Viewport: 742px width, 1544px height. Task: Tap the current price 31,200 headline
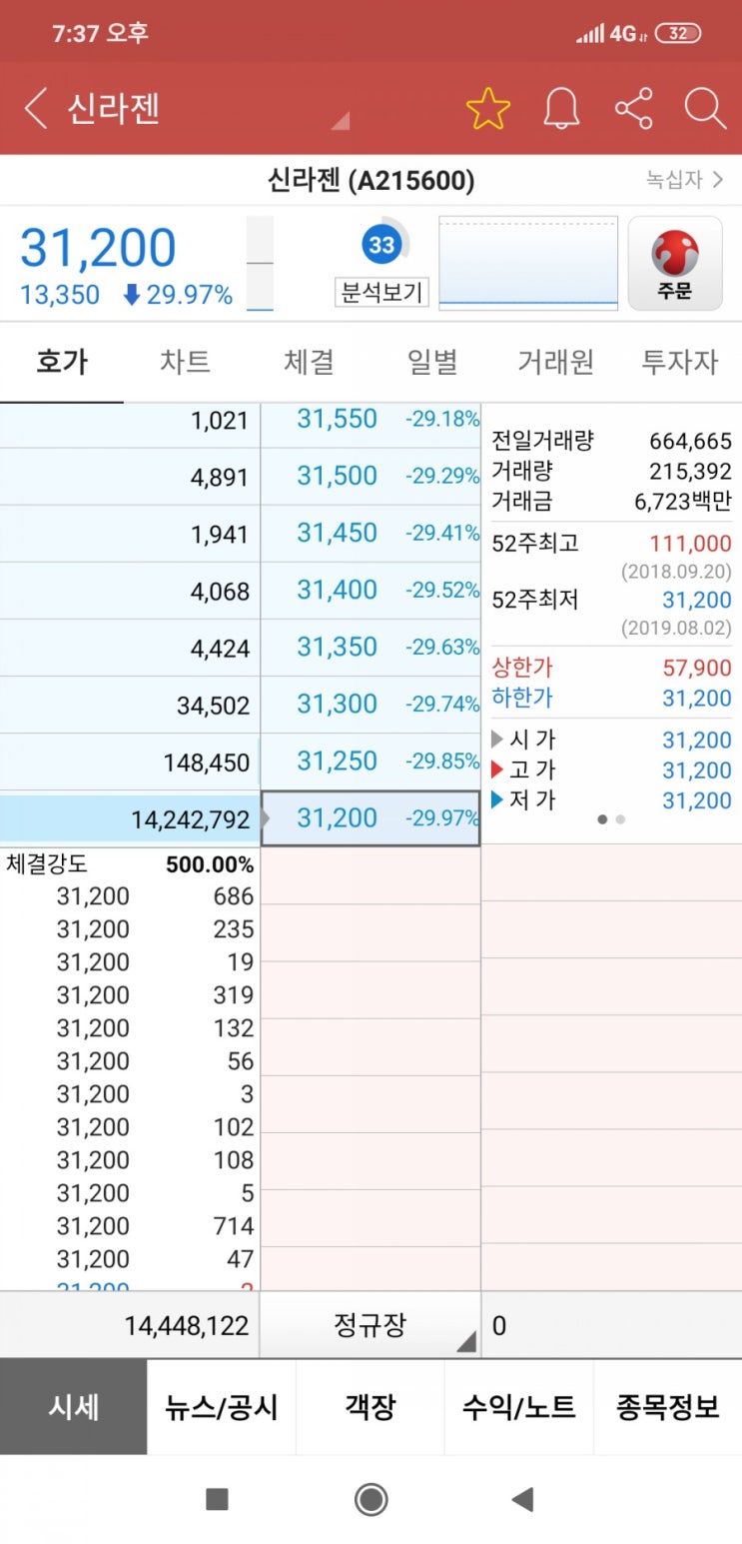click(98, 248)
